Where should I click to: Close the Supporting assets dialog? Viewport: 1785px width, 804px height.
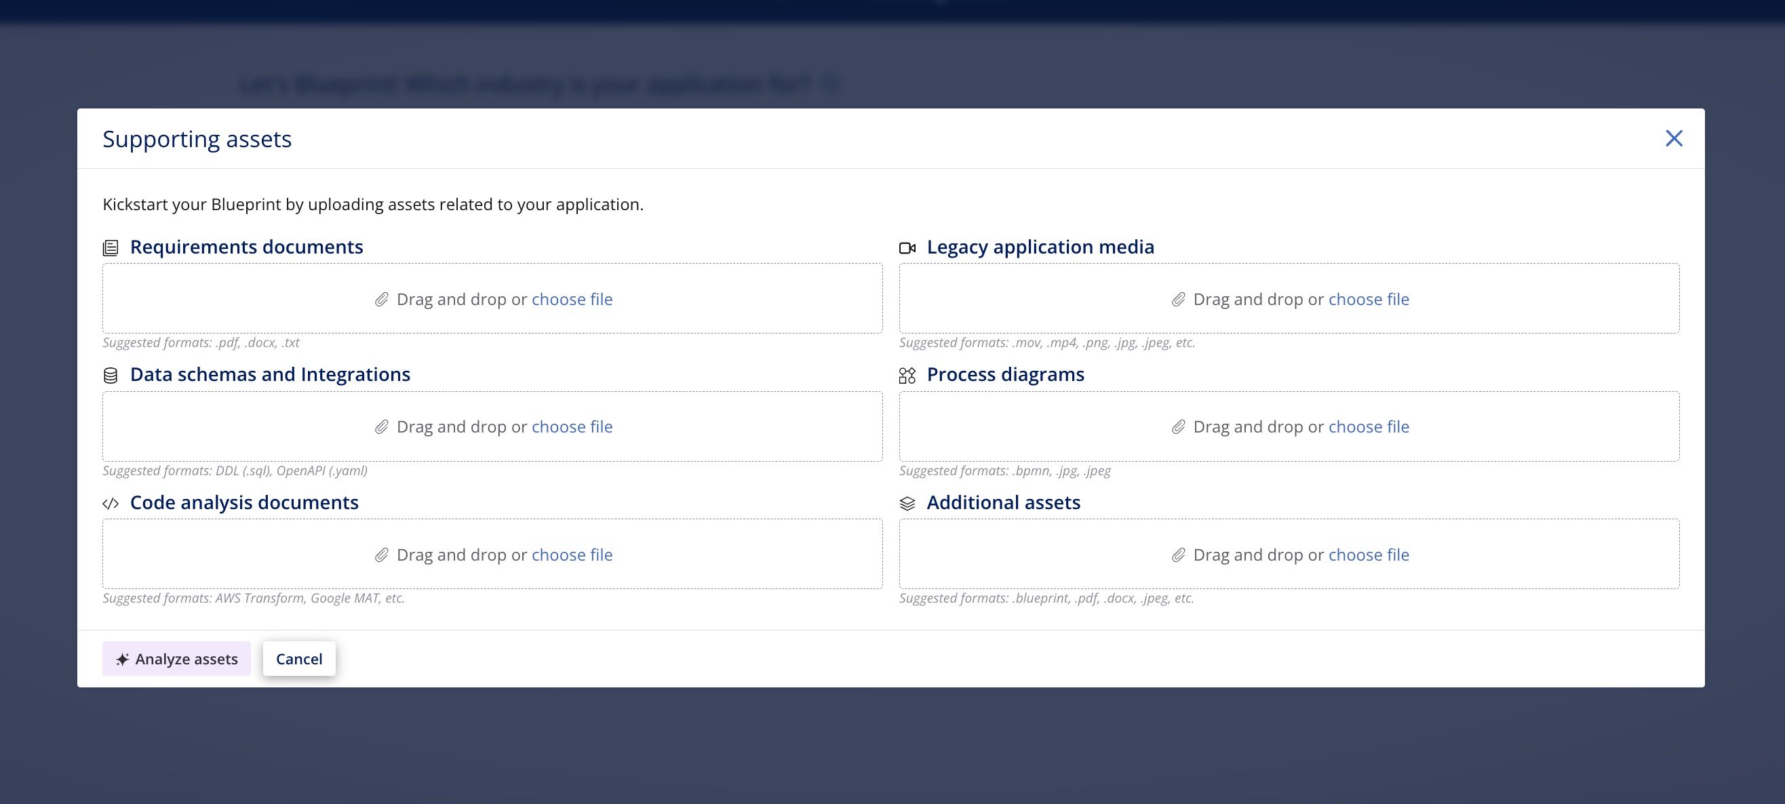click(x=1674, y=138)
